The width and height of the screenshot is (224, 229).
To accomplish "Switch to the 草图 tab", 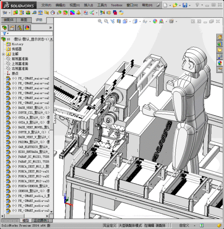I will click(24, 20).
